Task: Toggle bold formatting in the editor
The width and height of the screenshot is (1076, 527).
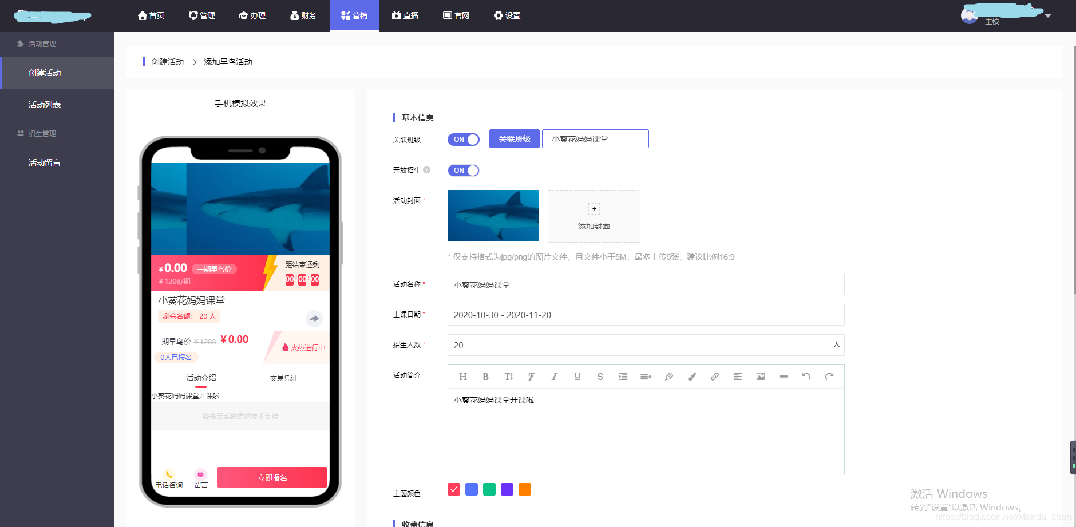Action: tap(485, 376)
